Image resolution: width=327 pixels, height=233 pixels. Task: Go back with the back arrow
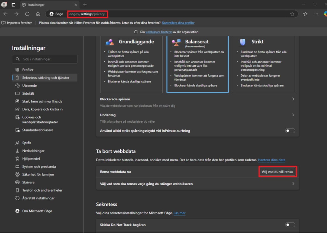[x=6, y=14]
